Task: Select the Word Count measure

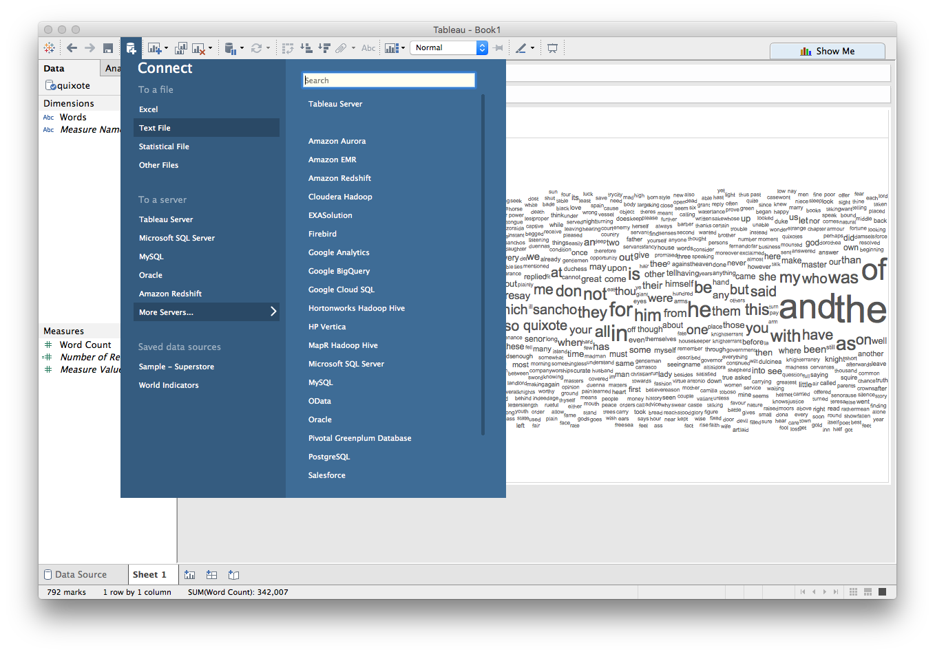Action: pyautogui.click(x=85, y=345)
